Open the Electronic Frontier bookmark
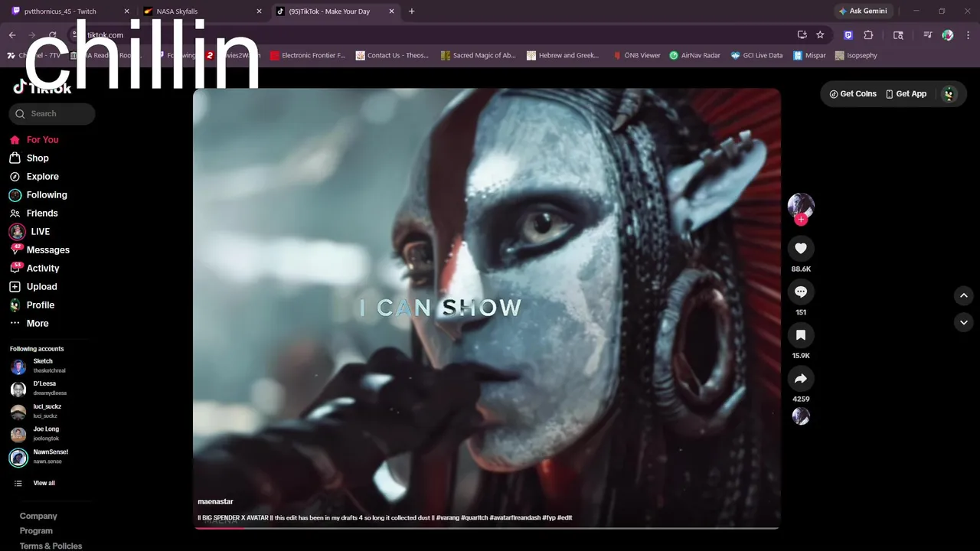This screenshot has height=551, width=980. (x=308, y=56)
